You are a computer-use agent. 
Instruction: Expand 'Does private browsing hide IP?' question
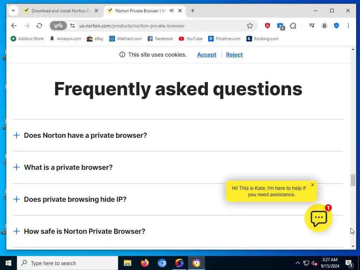pos(178,199)
